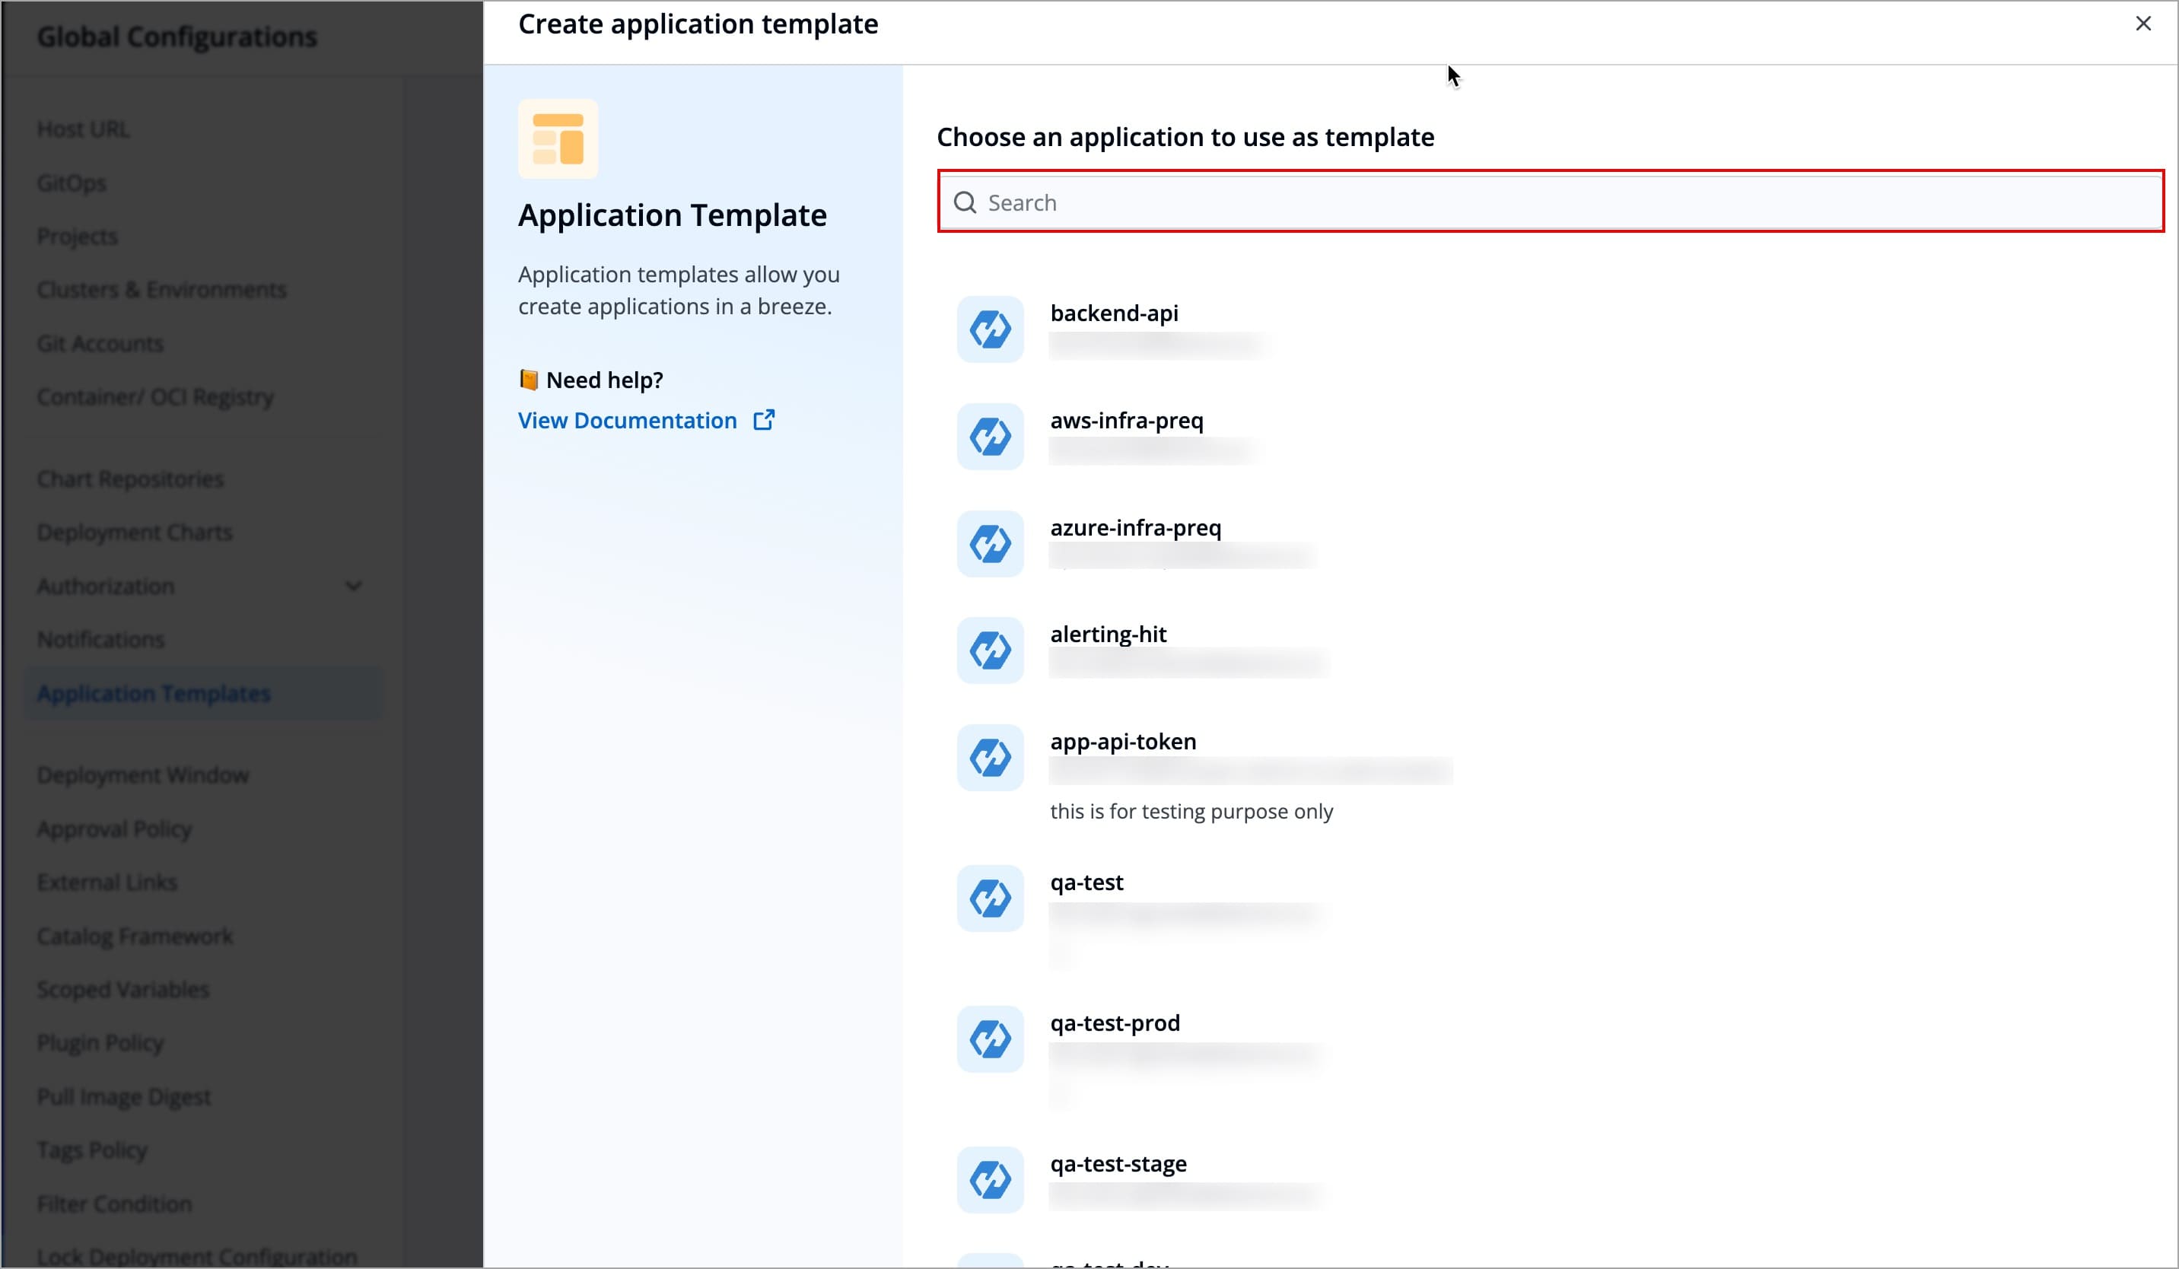Image resolution: width=2179 pixels, height=1269 pixels.
Task: Open the external link icon beside View Documentation
Action: coord(765,419)
